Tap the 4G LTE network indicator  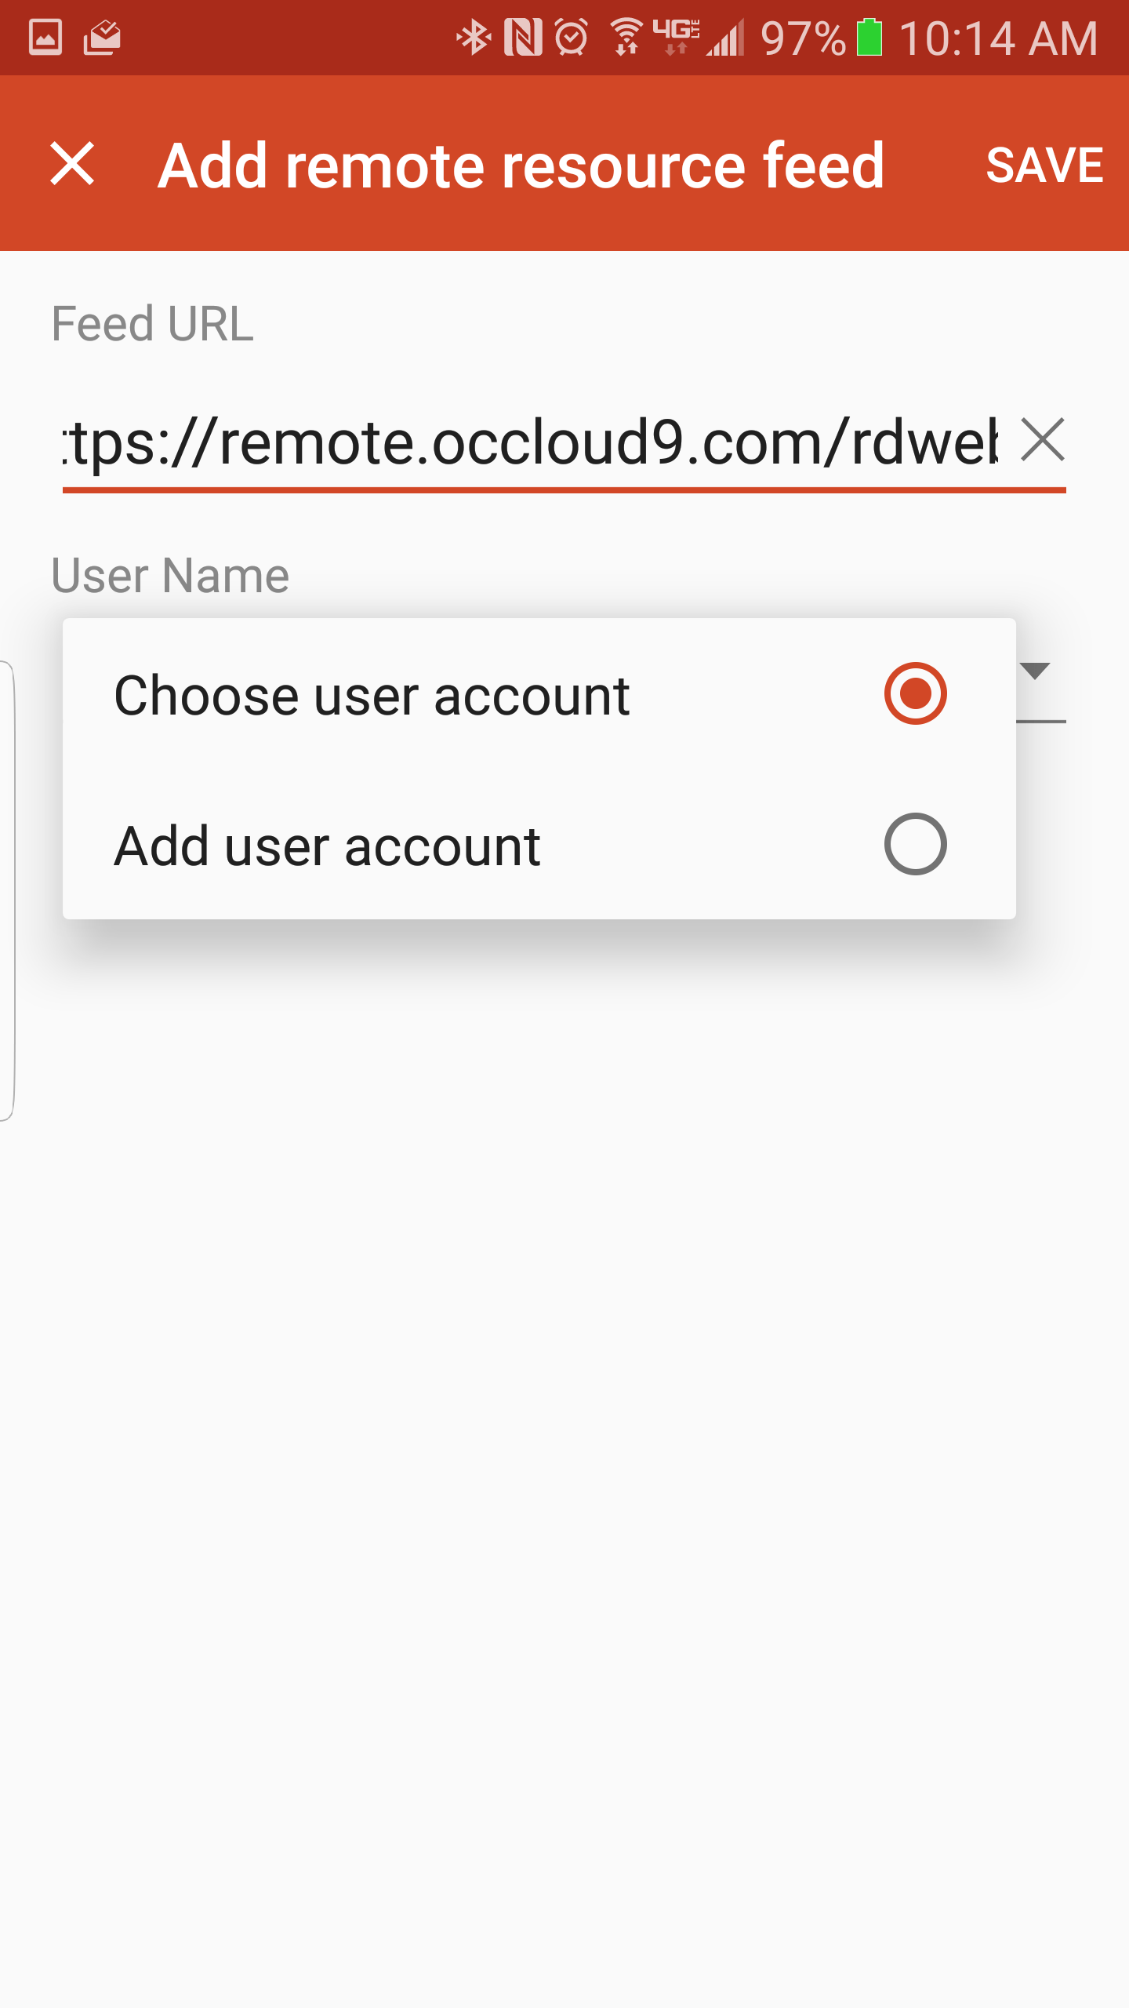[677, 37]
